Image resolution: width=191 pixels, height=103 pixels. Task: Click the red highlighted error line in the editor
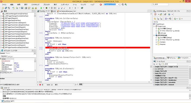click(x=98, y=48)
